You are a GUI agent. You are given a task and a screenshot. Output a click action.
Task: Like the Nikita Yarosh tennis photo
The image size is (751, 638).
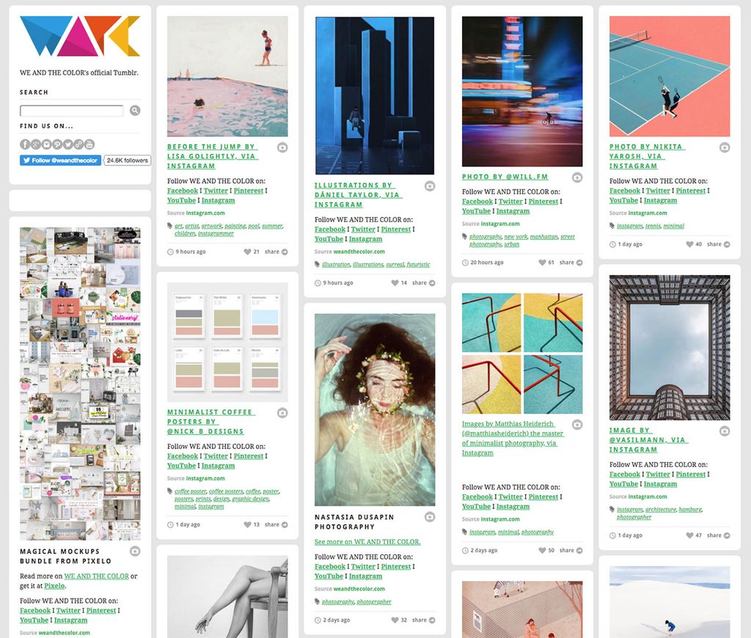689,244
